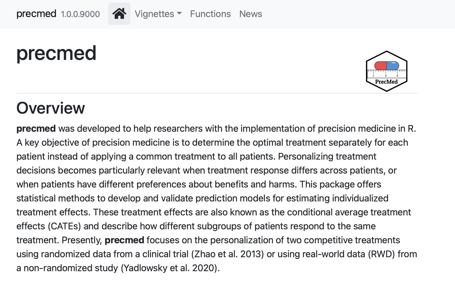Click the "(CATEs)" abbreviation in the paragraph
This screenshot has height=282, width=455.
coord(64,226)
